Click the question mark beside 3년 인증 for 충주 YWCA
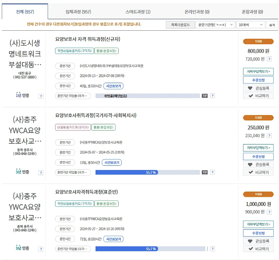 pyautogui.click(x=41, y=172)
